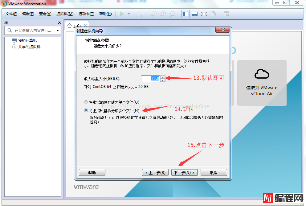The height and width of the screenshot is (206, 306).
Task: Increase disk size with up stepper arrow
Action: [163, 77]
